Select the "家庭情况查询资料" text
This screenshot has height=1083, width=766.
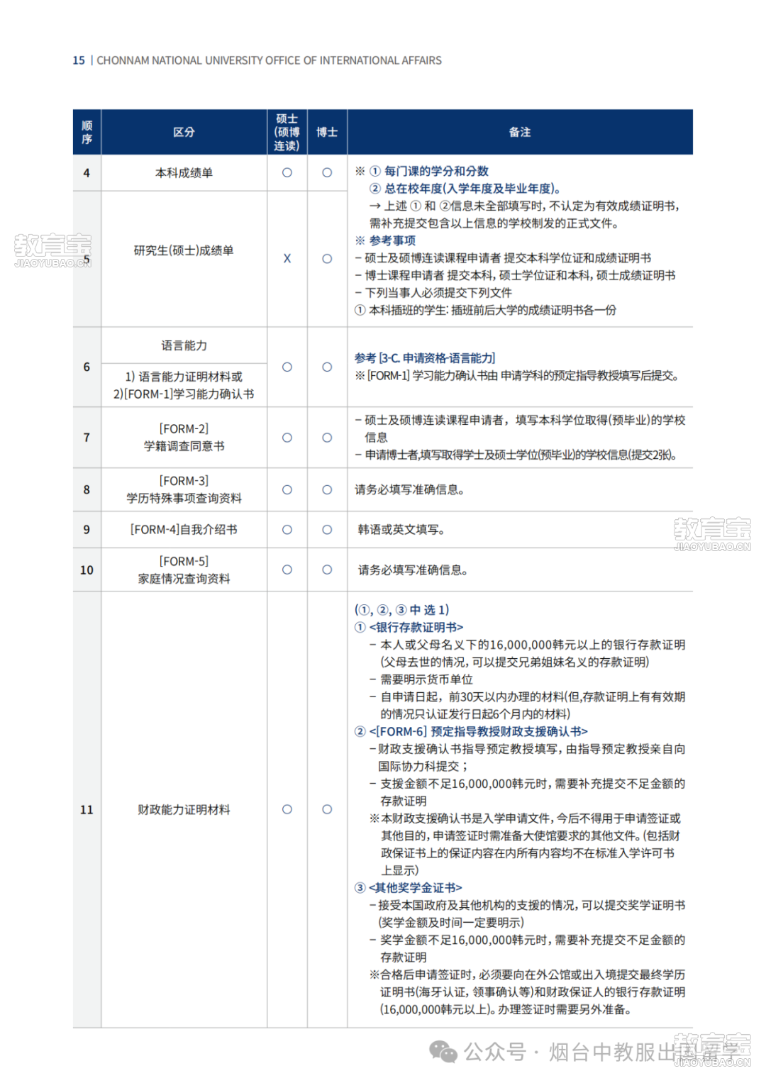(184, 579)
